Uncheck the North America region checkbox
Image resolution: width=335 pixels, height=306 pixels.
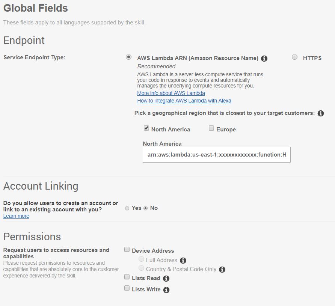(x=146, y=128)
